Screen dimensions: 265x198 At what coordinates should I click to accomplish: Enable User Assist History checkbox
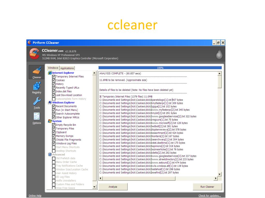click(x=54, y=173)
